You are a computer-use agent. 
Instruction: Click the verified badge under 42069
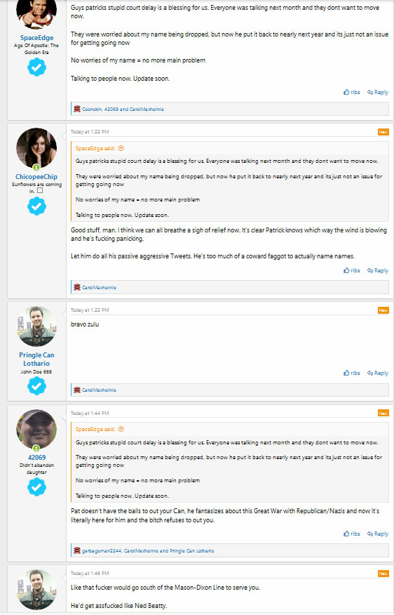click(x=36, y=487)
